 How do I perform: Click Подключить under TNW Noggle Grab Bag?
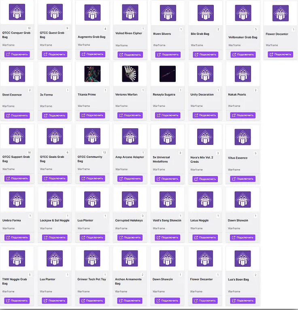coord(17,301)
